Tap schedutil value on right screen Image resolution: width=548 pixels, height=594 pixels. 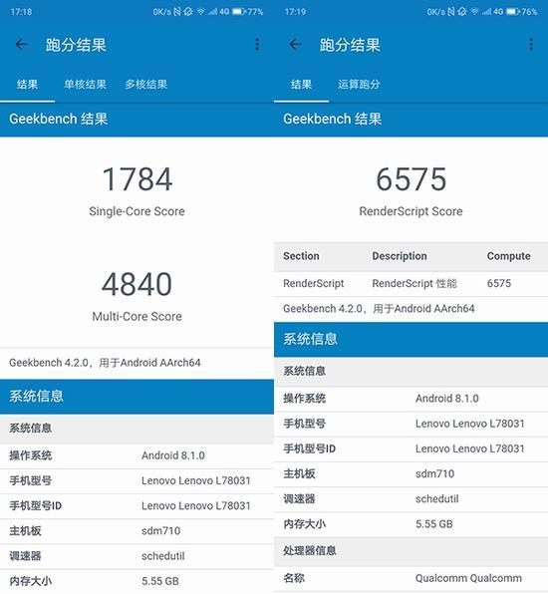point(437,499)
